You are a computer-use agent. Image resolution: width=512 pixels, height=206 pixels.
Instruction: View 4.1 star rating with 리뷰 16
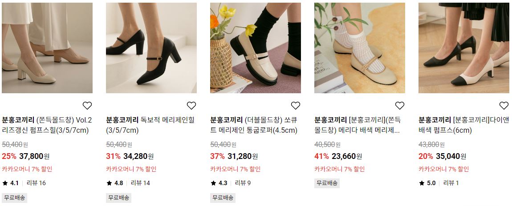(24, 183)
